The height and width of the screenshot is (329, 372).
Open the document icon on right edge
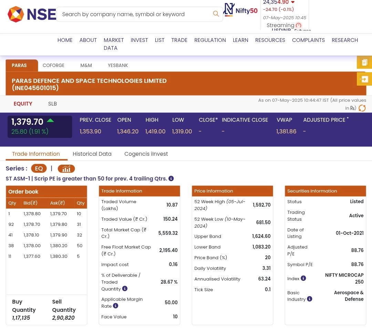(x=364, y=62)
